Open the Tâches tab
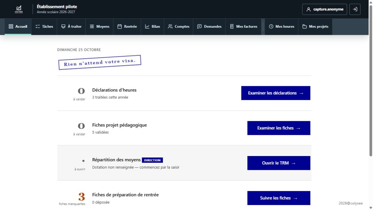This screenshot has width=373, height=210. (44, 27)
